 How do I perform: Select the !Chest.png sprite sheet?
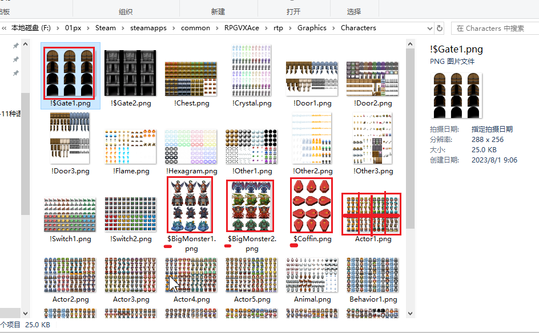pos(191,79)
